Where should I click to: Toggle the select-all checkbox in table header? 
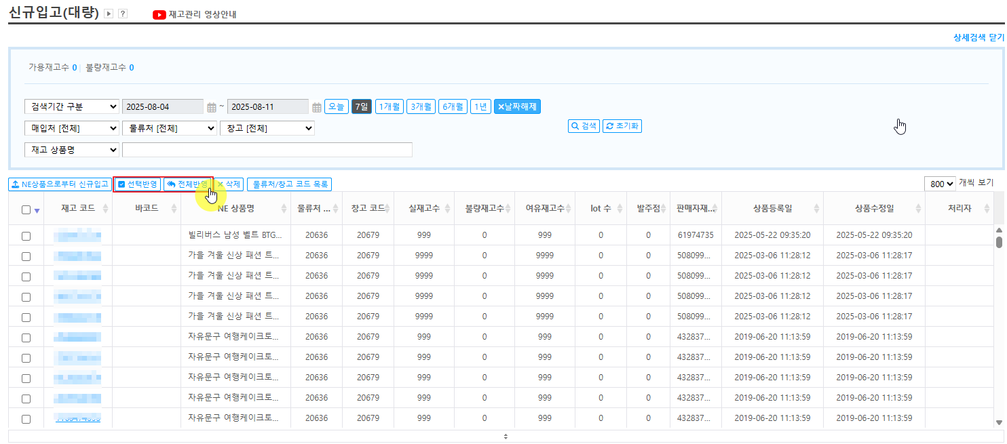(26, 209)
